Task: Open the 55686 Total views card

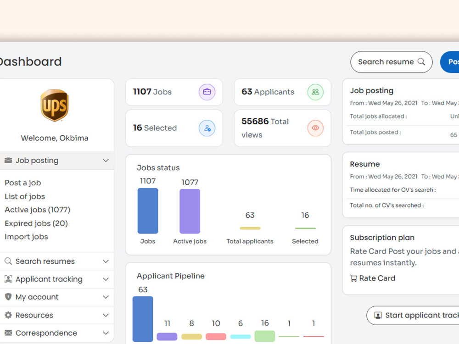Action: point(282,128)
